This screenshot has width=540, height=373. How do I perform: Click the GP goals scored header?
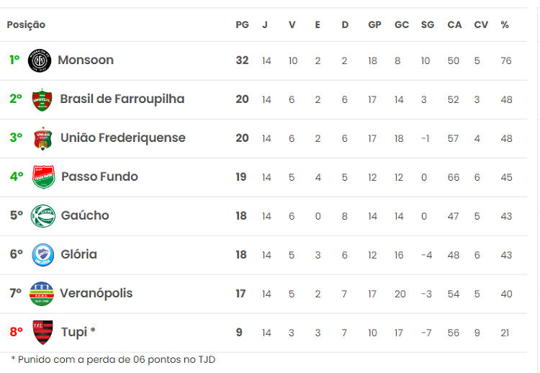coord(374,25)
